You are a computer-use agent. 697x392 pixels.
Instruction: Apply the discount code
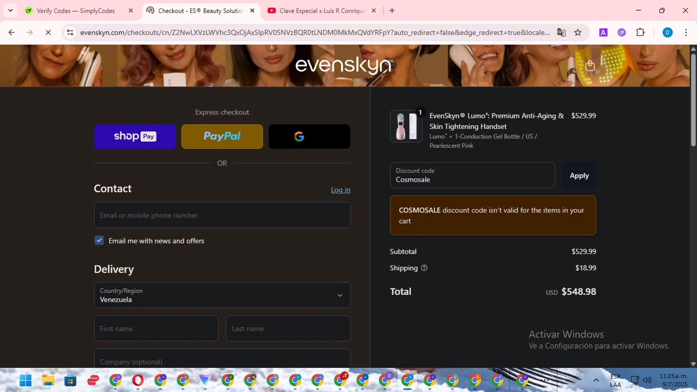579,175
